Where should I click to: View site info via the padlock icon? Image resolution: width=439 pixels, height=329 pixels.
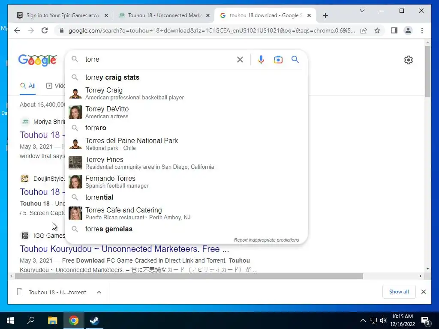coord(62,30)
